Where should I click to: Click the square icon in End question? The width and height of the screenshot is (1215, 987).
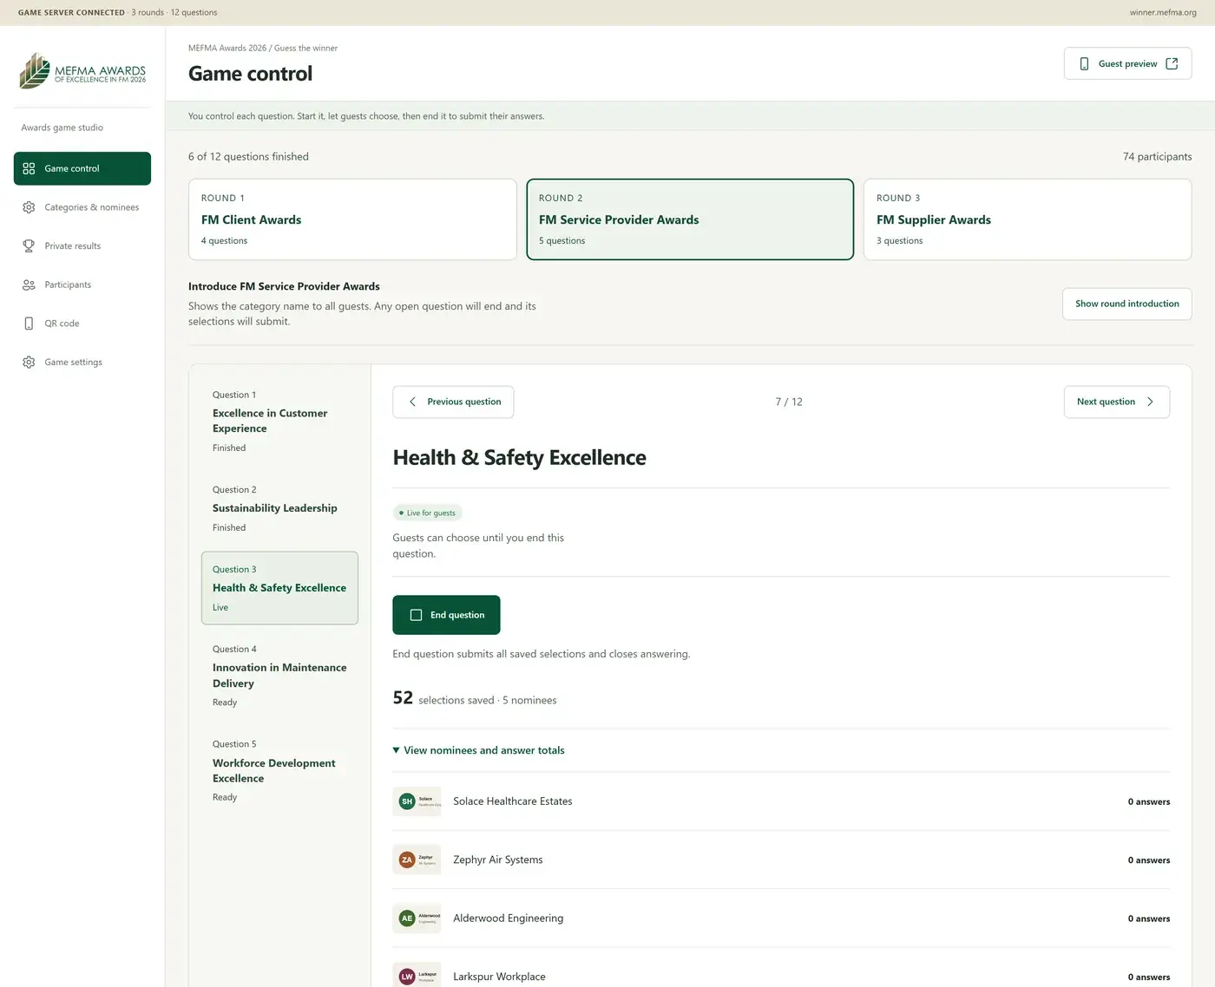point(416,615)
